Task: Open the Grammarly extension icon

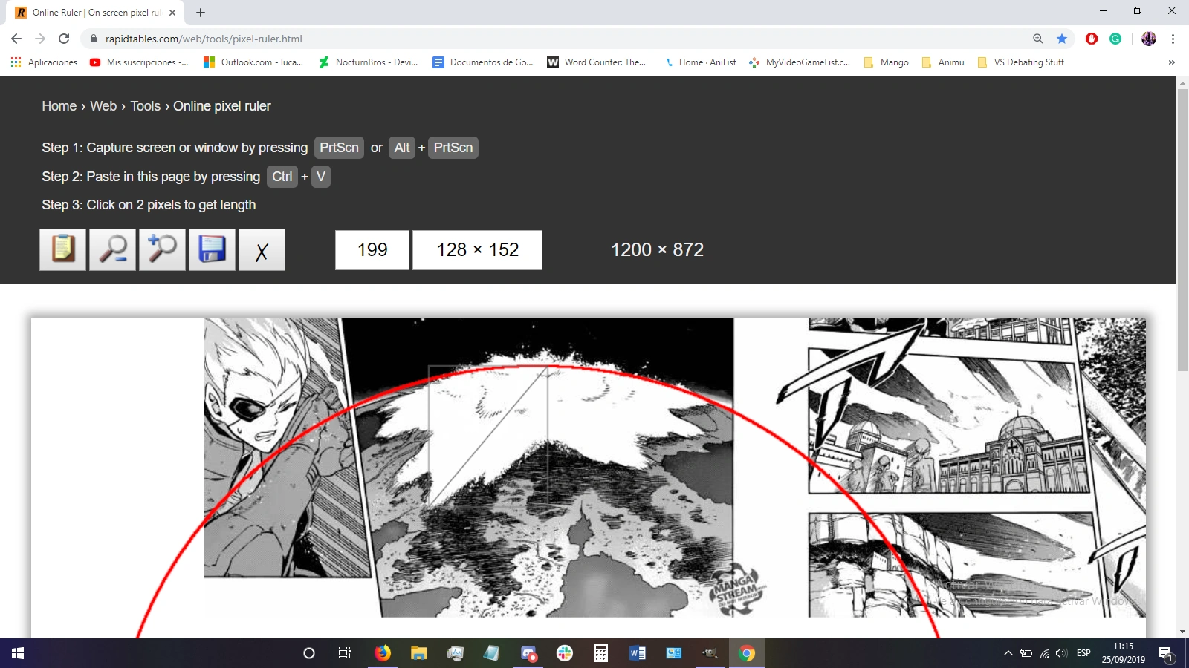Action: pyautogui.click(x=1115, y=39)
